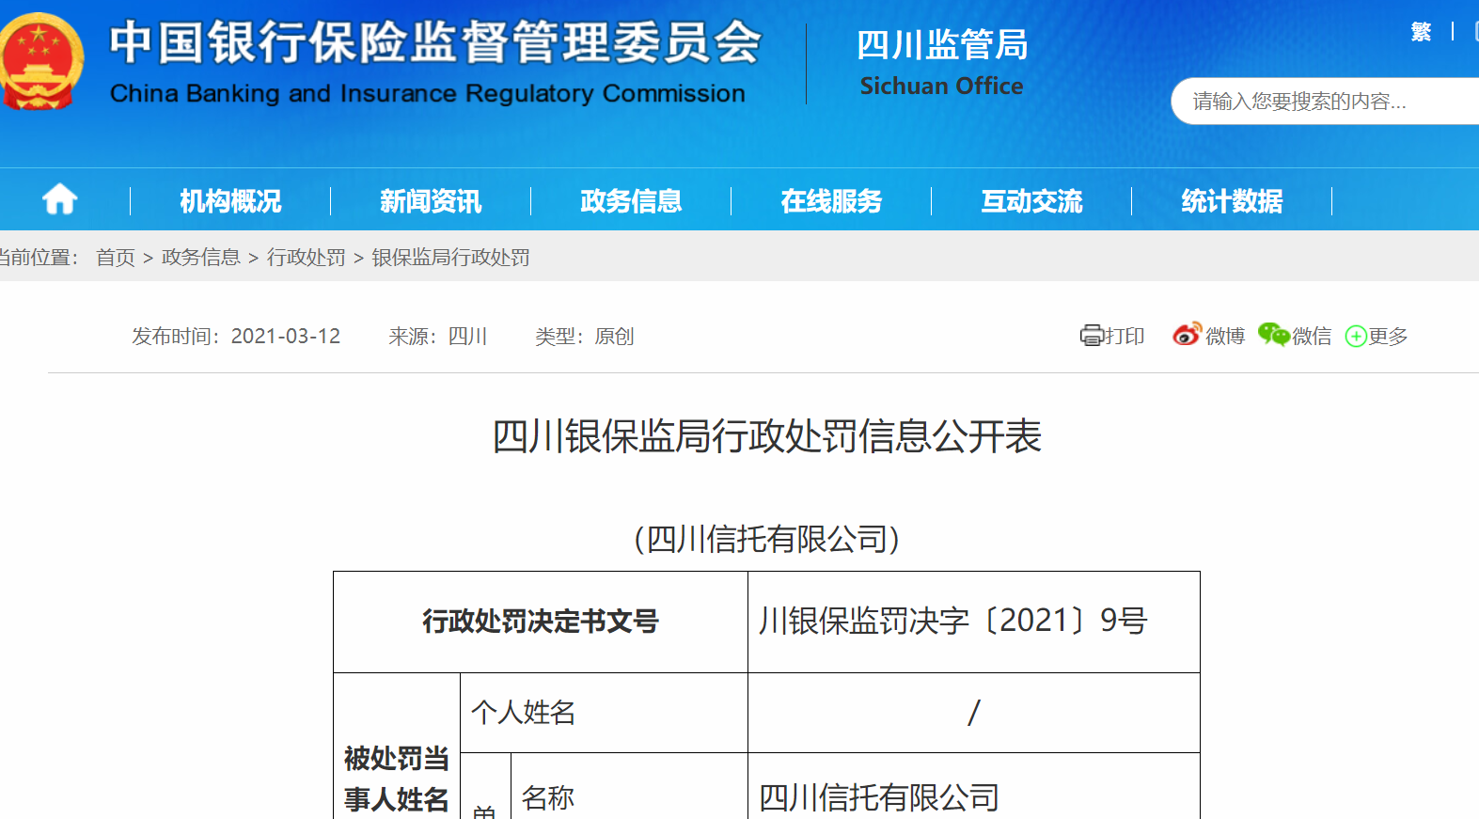Click 行政处罚 breadcrumb link
Screen dimensions: 1479x819
pyautogui.click(x=307, y=257)
